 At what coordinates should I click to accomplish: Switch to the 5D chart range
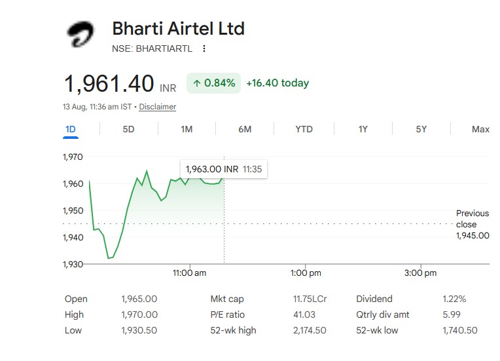coord(128,129)
